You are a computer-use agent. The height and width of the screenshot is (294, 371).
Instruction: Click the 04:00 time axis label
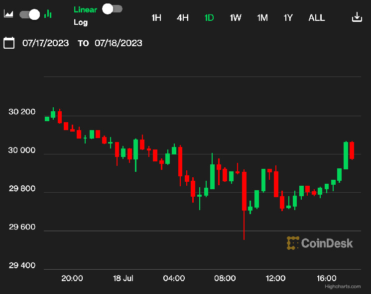(x=174, y=279)
